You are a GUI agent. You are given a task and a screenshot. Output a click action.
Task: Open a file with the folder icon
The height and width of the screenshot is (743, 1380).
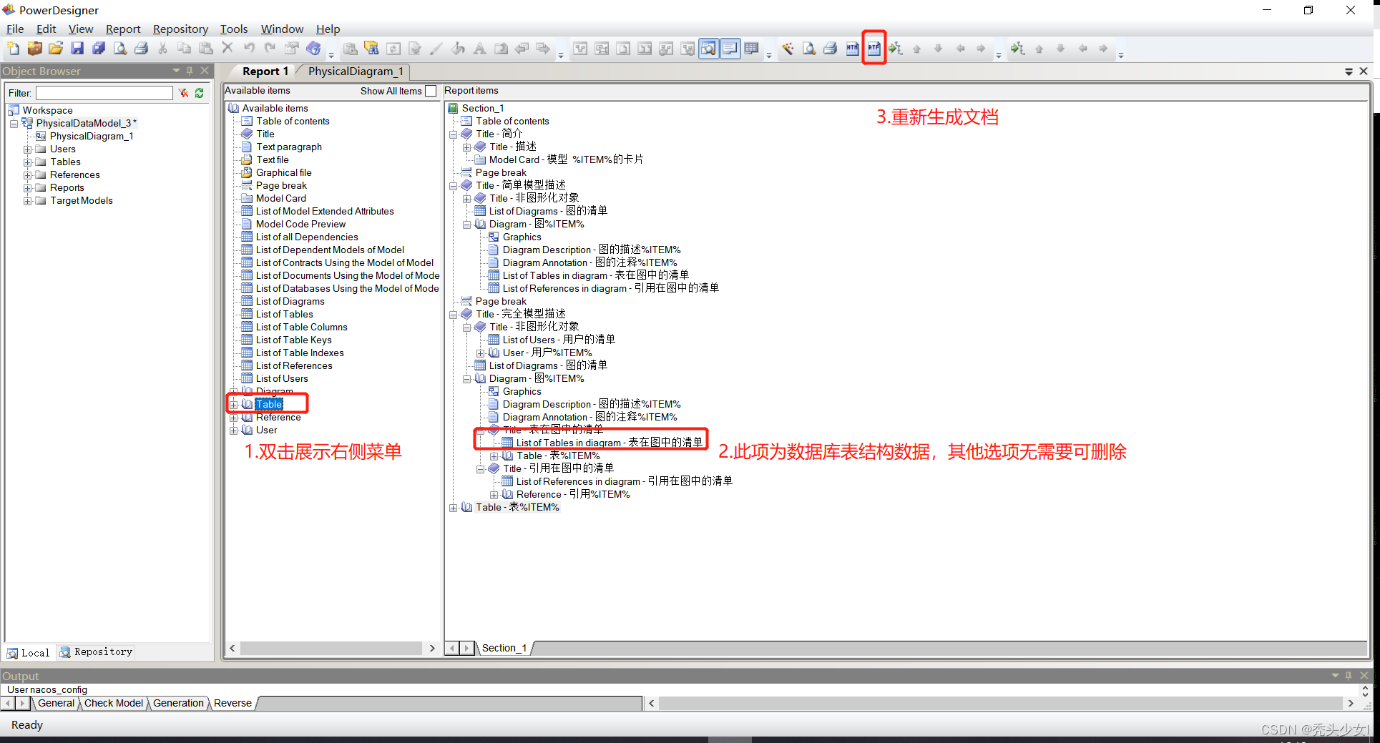click(56, 49)
